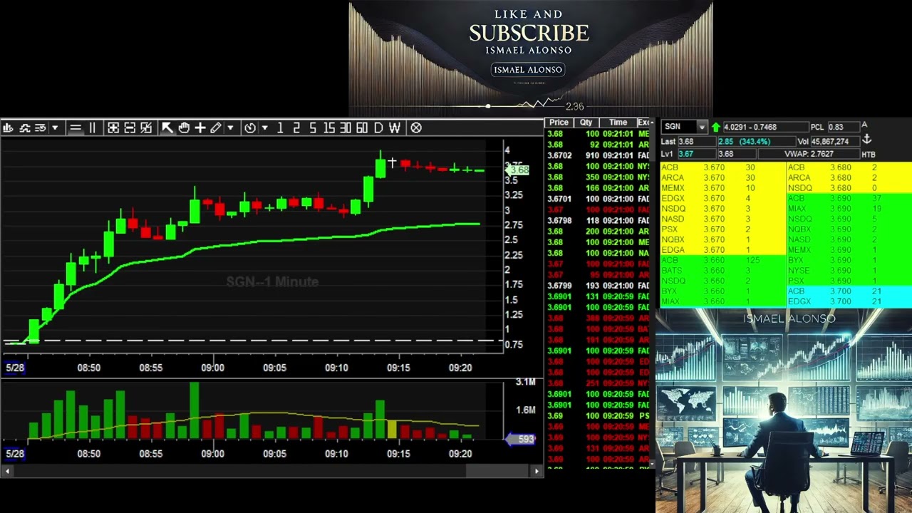
Task: Click the VWAP: 2.7627 field
Action: pos(809,154)
